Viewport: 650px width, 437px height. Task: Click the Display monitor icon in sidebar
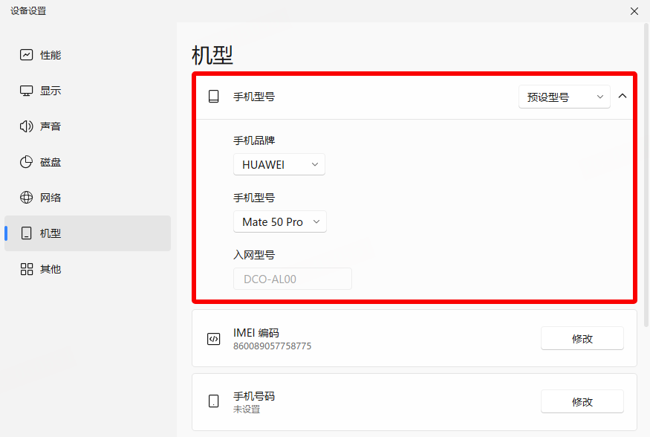pos(27,91)
